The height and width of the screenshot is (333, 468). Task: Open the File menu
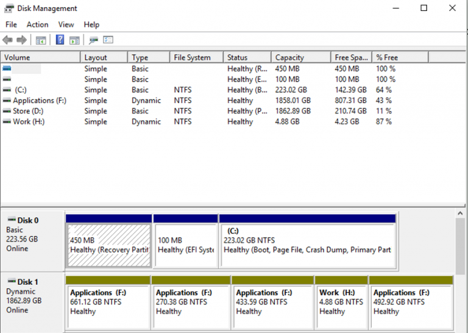12,24
